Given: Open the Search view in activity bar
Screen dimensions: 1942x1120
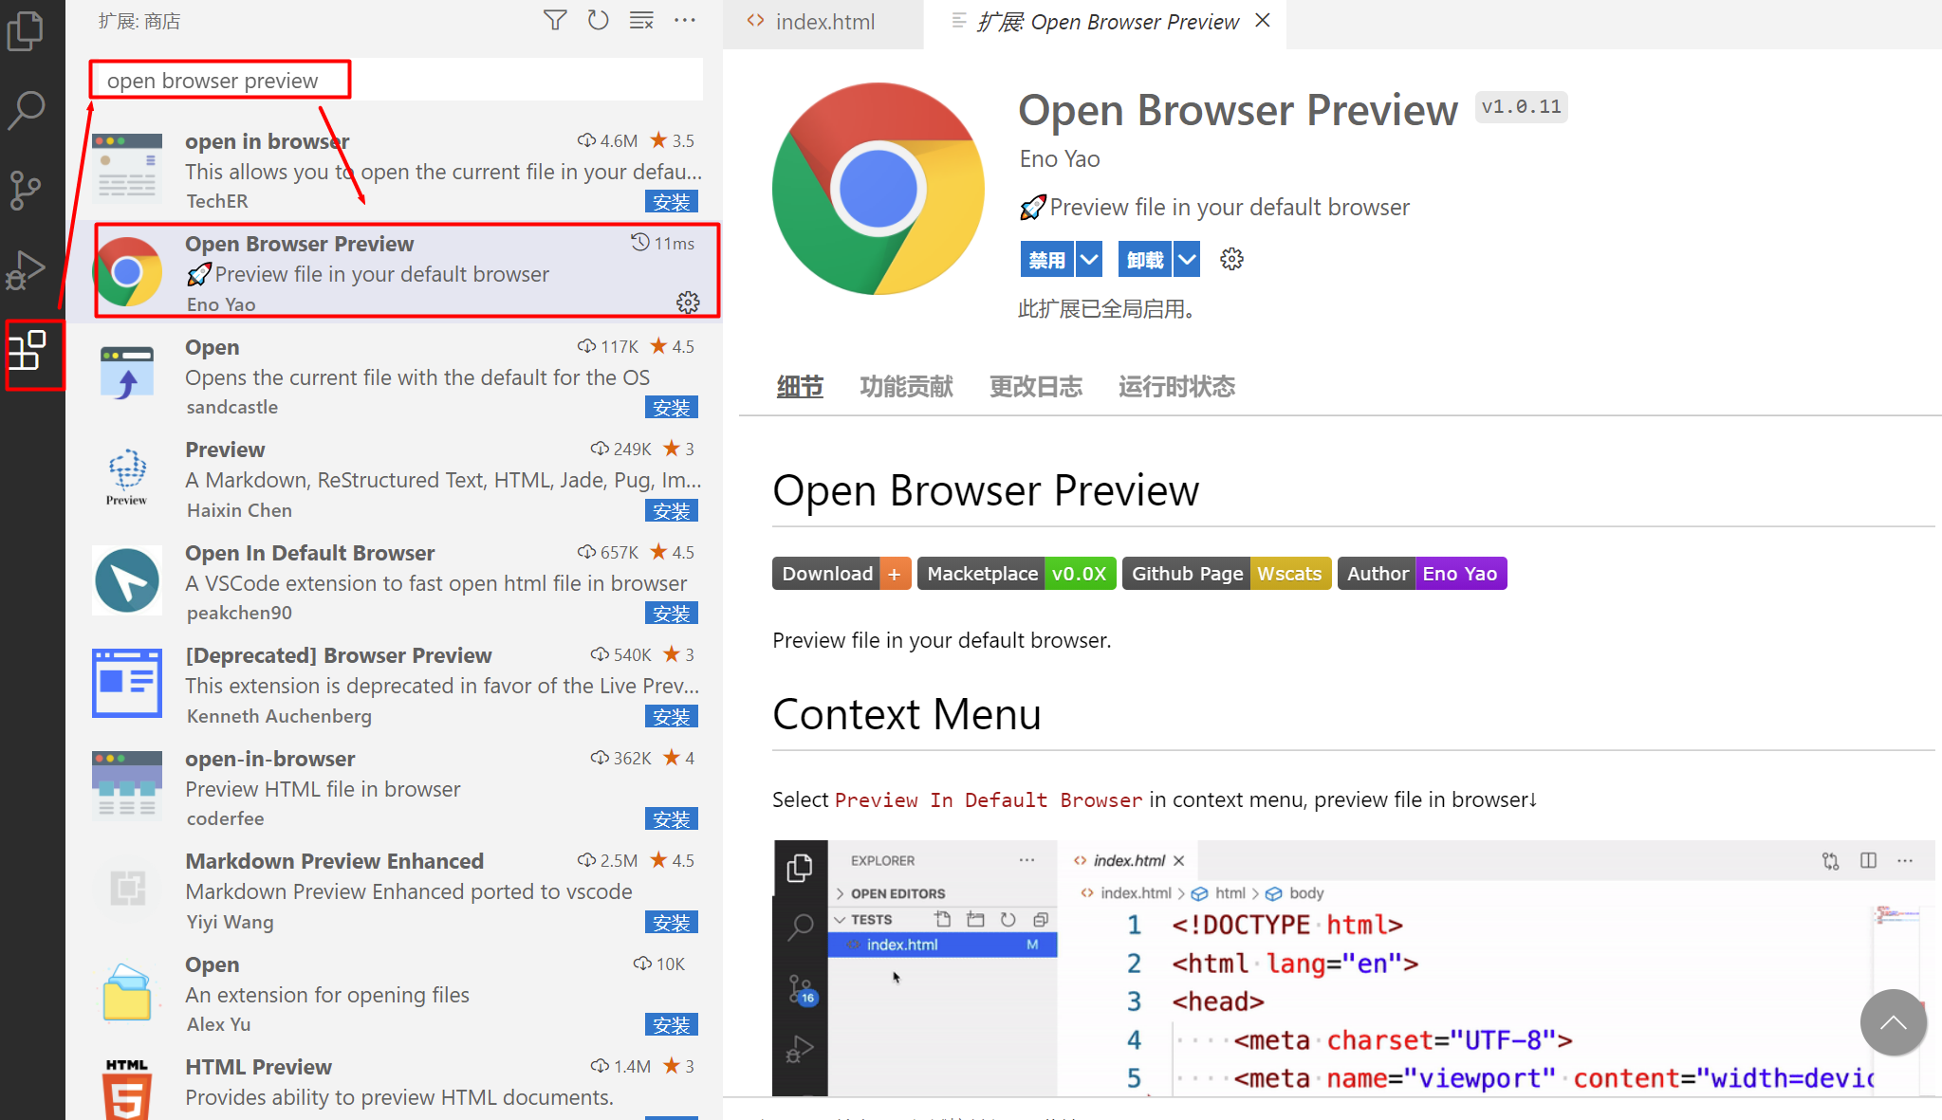Looking at the screenshot, I should click(x=26, y=110).
